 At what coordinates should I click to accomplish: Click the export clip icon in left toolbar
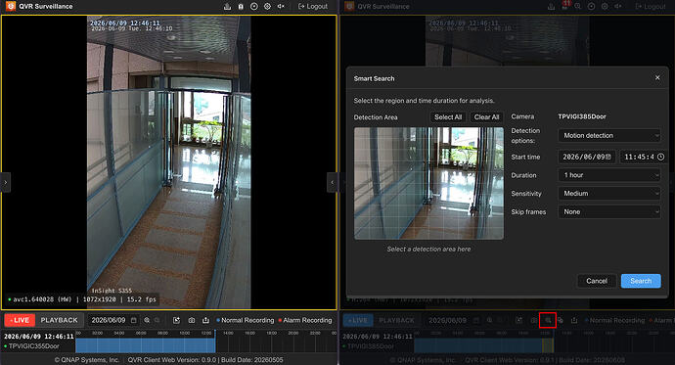click(176, 320)
